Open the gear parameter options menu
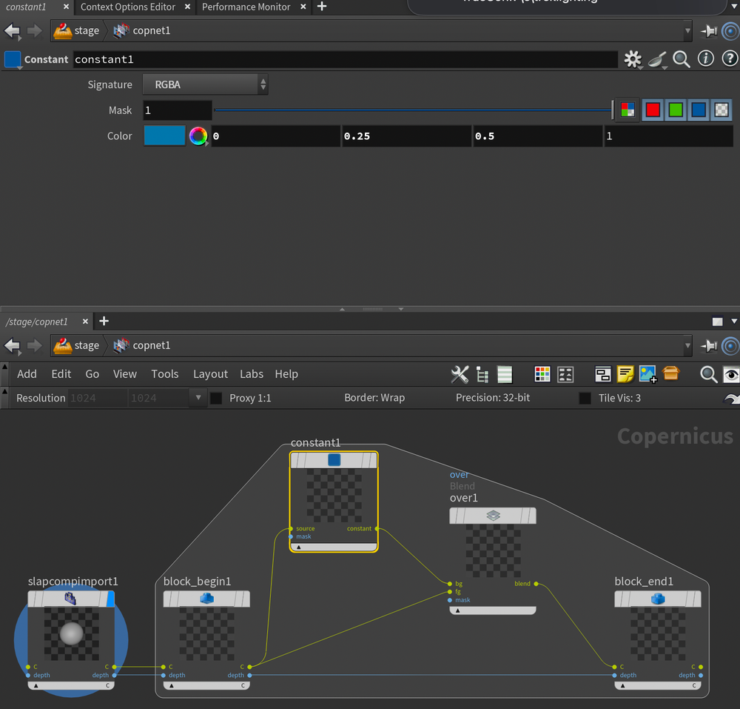740x709 pixels. click(x=633, y=59)
